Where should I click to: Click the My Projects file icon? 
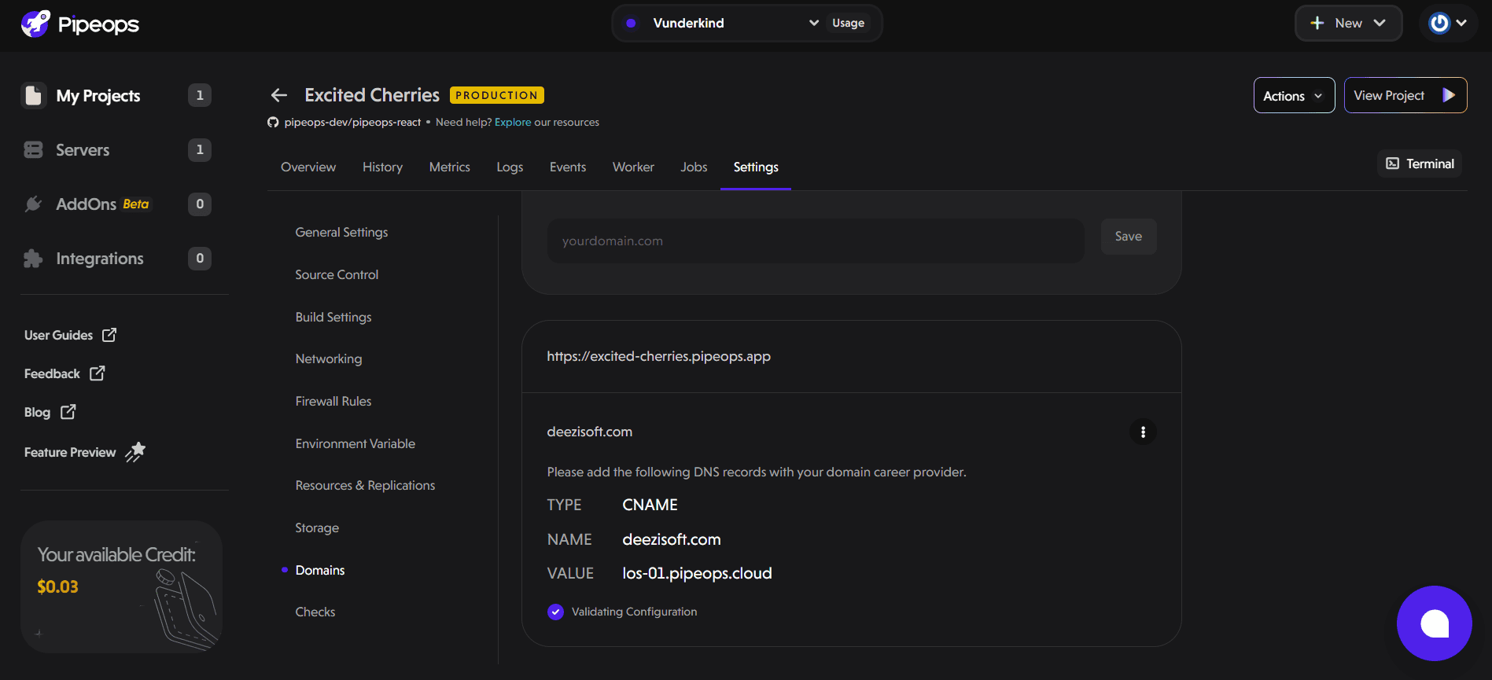(x=33, y=96)
